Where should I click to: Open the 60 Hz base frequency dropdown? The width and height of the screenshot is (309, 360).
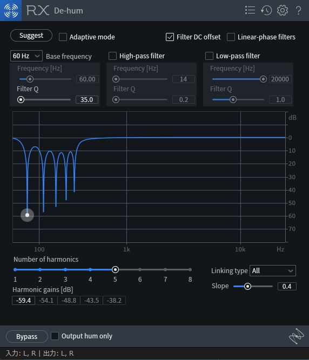26,56
